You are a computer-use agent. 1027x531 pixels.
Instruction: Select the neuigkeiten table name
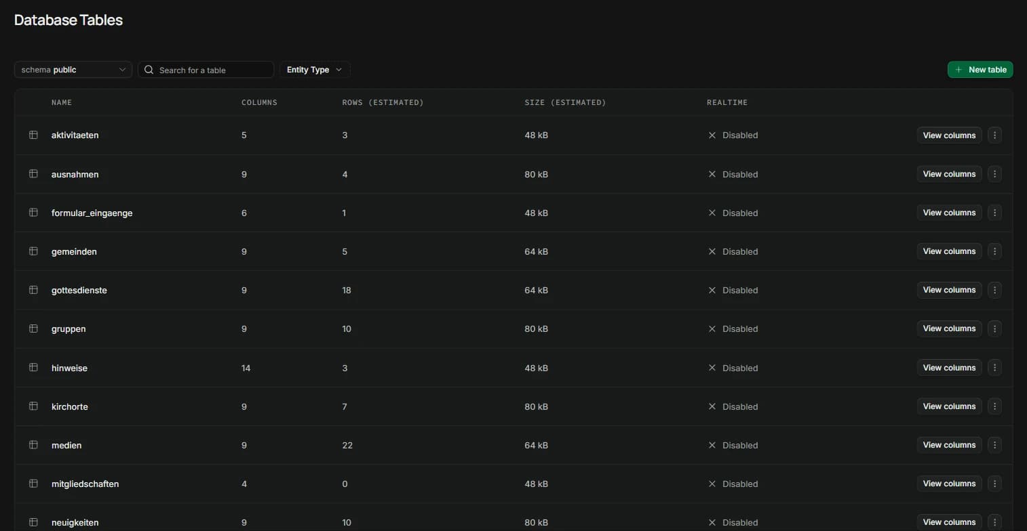pos(75,522)
